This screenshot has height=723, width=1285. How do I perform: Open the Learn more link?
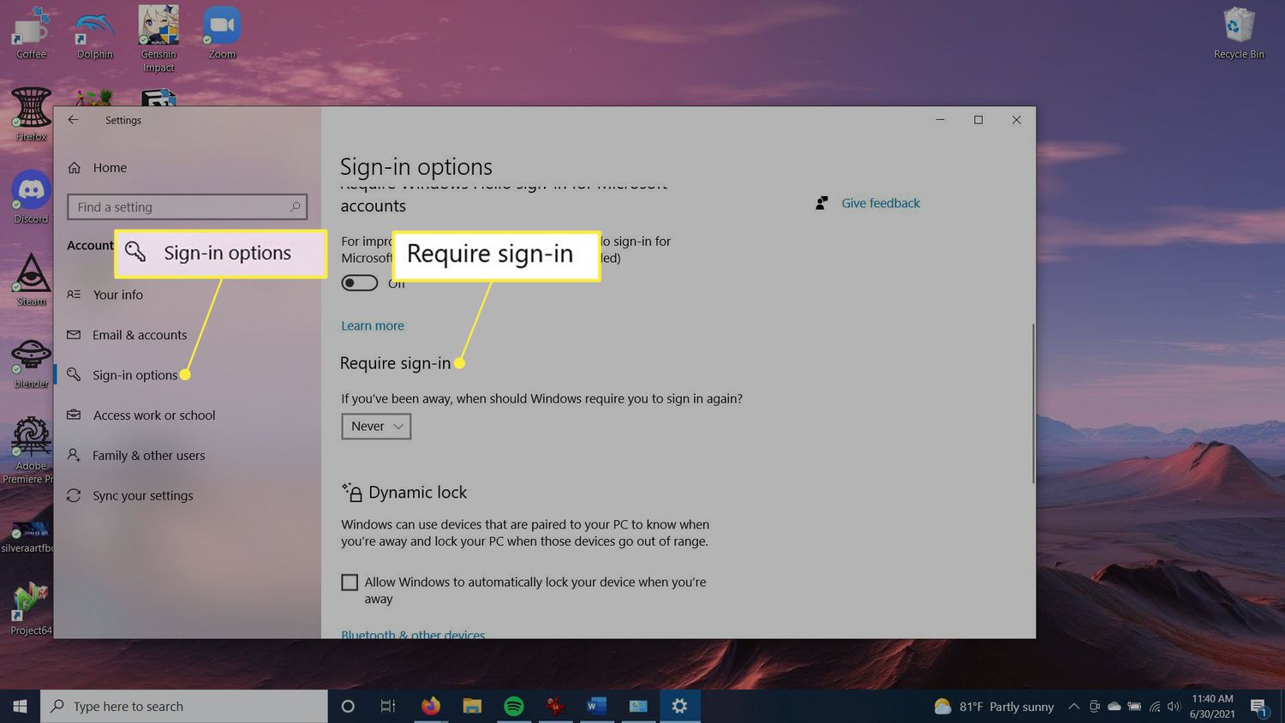[x=372, y=326]
